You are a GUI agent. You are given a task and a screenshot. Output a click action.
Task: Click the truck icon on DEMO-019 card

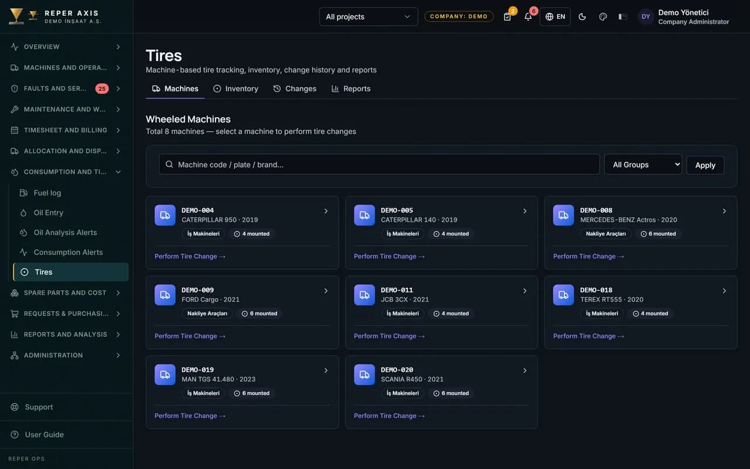[165, 375]
